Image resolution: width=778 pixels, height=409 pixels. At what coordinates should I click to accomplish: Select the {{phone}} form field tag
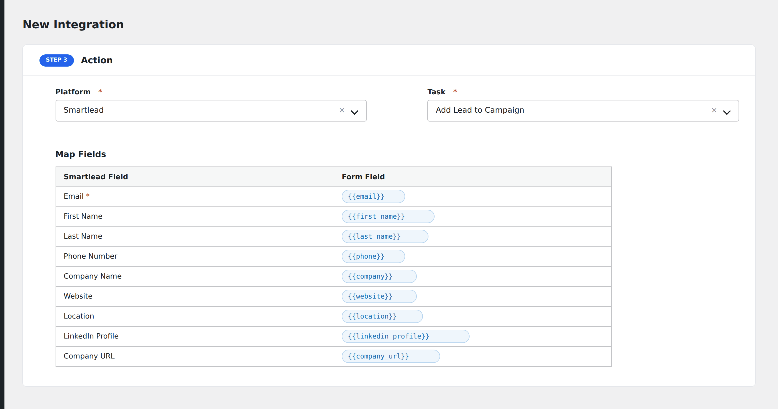(373, 256)
